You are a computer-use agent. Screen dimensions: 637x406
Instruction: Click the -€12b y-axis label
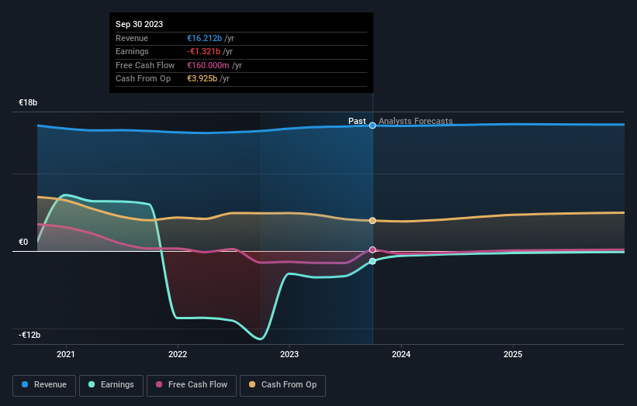[29, 335]
